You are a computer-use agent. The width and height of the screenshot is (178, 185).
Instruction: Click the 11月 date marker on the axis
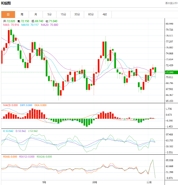coord(149,182)
